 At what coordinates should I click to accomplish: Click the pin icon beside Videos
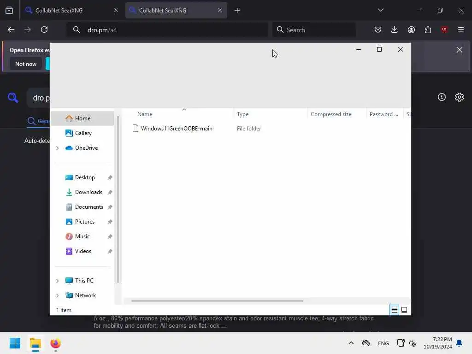tap(110, 251)
